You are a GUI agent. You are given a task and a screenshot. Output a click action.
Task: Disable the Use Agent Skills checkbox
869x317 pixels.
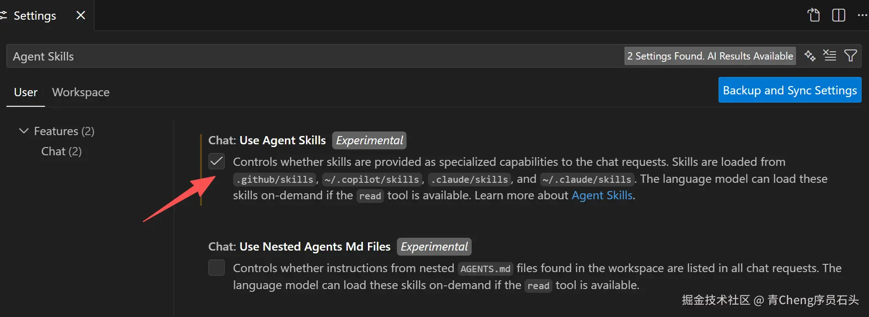tap(217, 162)
